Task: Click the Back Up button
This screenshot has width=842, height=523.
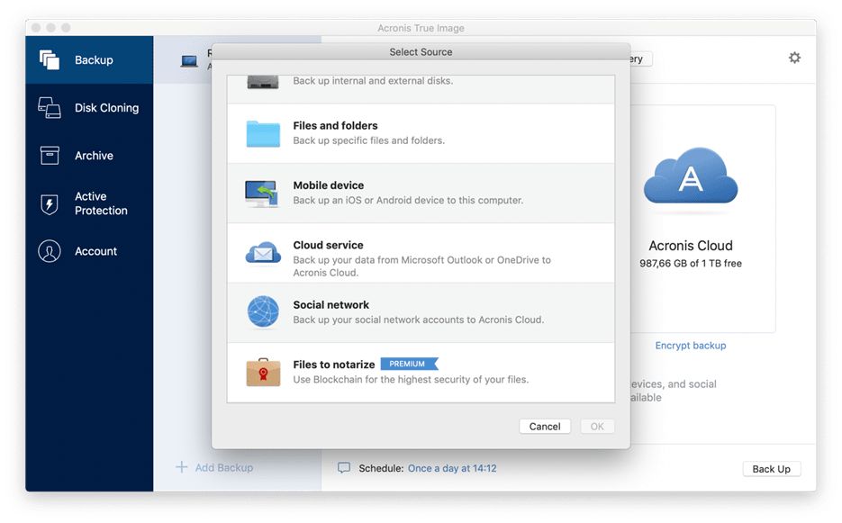Action: click(x=771, y=469)
